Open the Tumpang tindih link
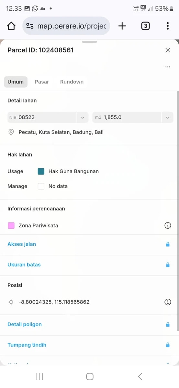The image size is (179, 388). coord(27,345)
